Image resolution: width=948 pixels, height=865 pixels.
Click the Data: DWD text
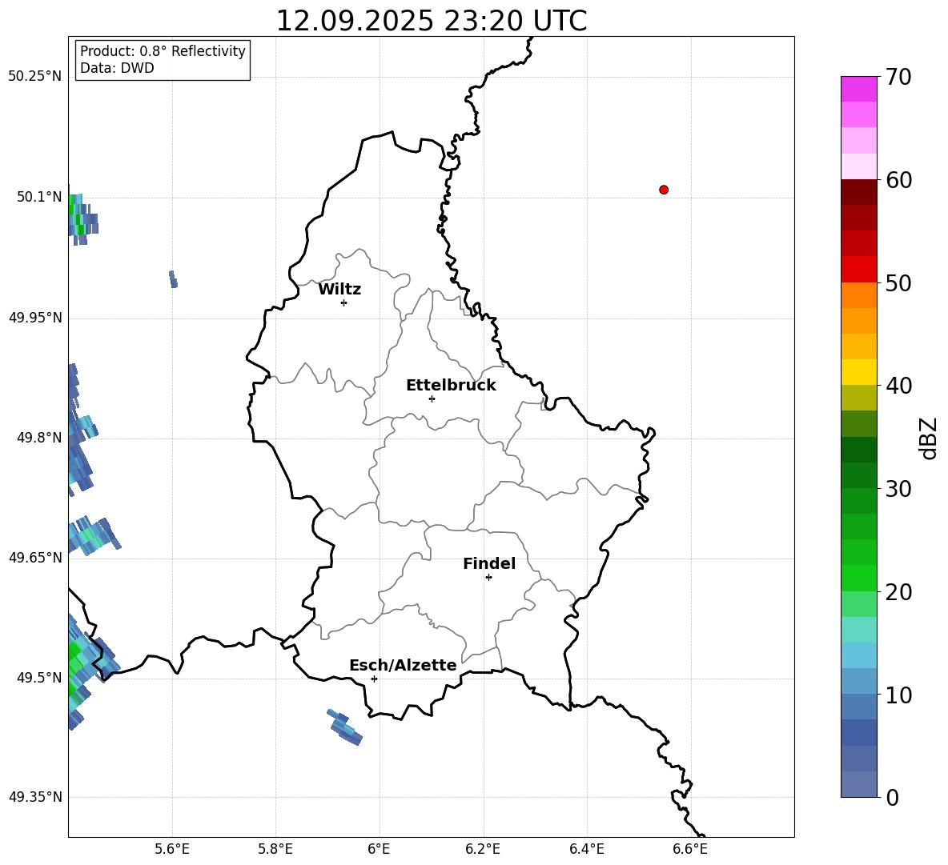click(117, 68)
